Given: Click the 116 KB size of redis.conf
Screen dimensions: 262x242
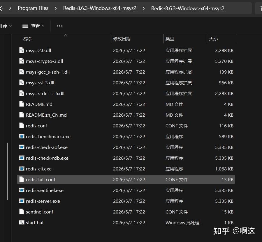Looking at the screenshot, I should pos(226,126).
